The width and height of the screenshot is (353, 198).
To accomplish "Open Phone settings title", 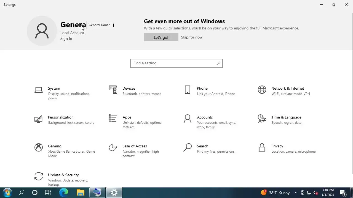I will pos(202,88).
